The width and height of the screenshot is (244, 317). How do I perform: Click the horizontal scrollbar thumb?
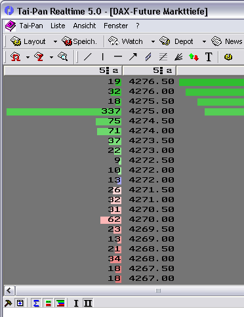click(158, 291)
